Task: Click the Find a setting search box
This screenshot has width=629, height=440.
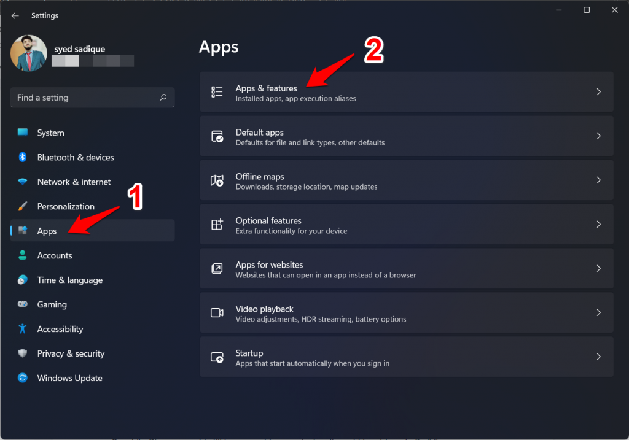Action: tap(86, 98)
